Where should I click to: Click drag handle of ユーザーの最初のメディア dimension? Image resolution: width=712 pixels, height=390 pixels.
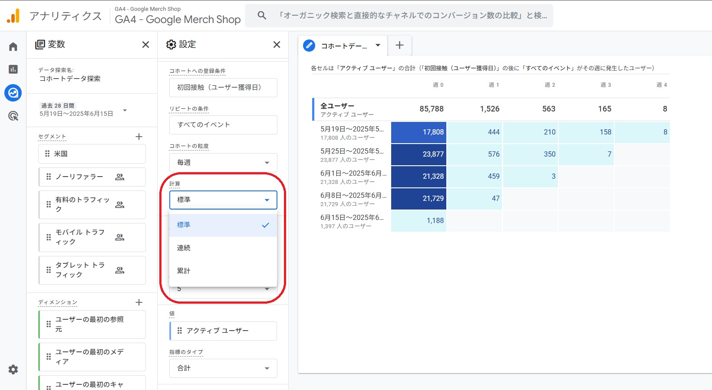point(49,357)
